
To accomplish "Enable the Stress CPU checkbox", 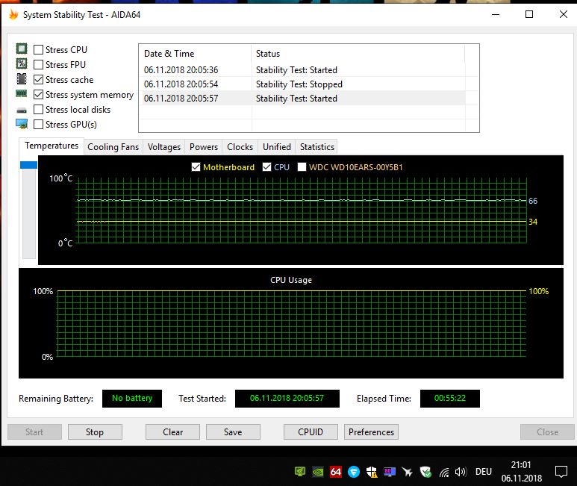I will (x=38, y=49).
